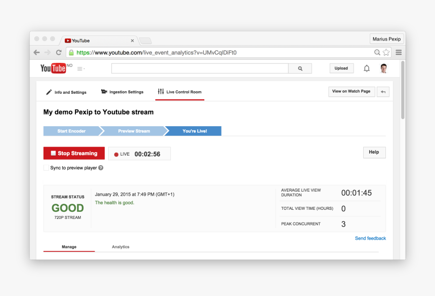Click the YouTube logo

53,68
